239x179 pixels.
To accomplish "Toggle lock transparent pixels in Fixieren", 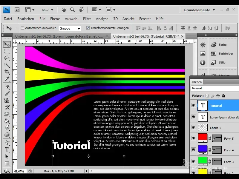I will pyautogui.click(x=207, y=96).
